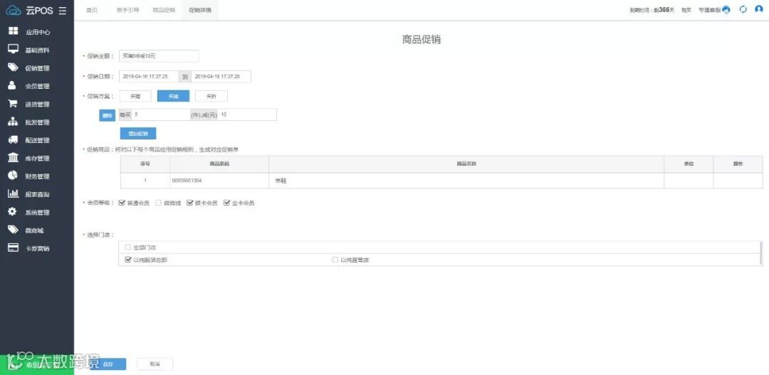Select the 促销详情 tab

(200, 10)
